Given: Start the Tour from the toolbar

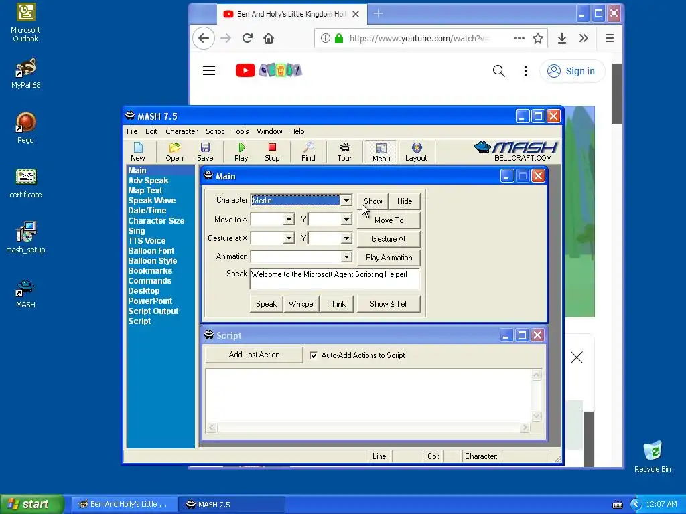Looking at the screenshot, I should click(344, 152).
